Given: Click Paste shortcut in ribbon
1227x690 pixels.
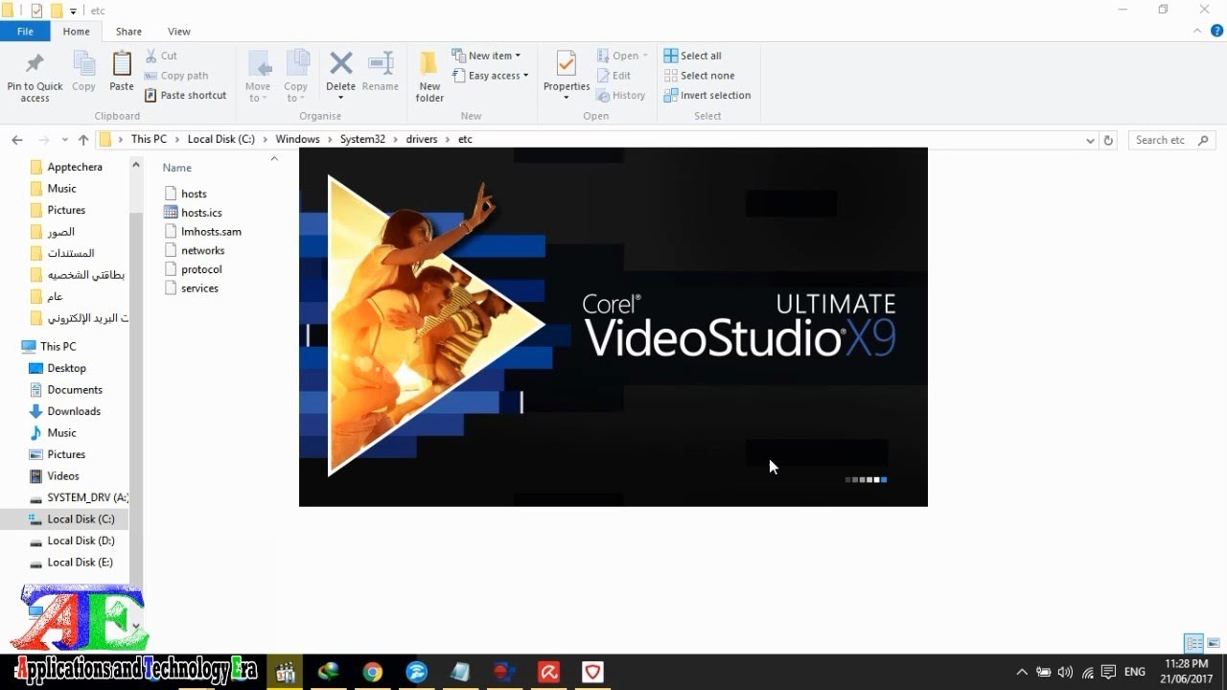Looking at the screenshot, I should coord(186,95).
